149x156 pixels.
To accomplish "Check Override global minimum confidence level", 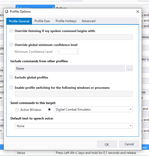I will coord(11,45).
